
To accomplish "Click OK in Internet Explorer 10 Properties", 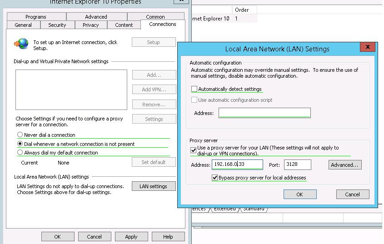I will (58, 237).
